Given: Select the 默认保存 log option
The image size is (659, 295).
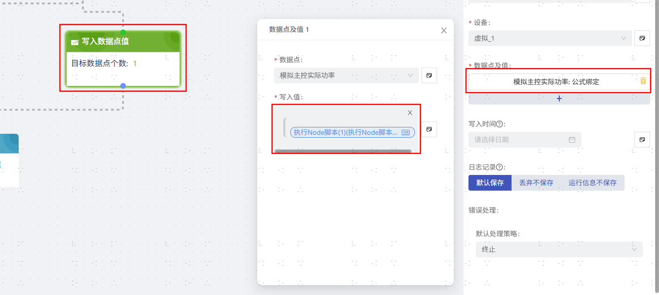Looking at the screenshot, I should (490, 183).
